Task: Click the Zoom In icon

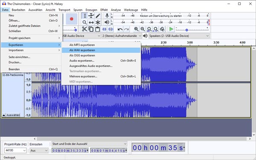Action: (x=136, y=29)
